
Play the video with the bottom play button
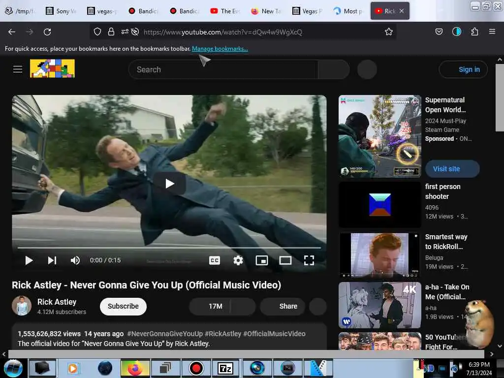click(29, 260)
